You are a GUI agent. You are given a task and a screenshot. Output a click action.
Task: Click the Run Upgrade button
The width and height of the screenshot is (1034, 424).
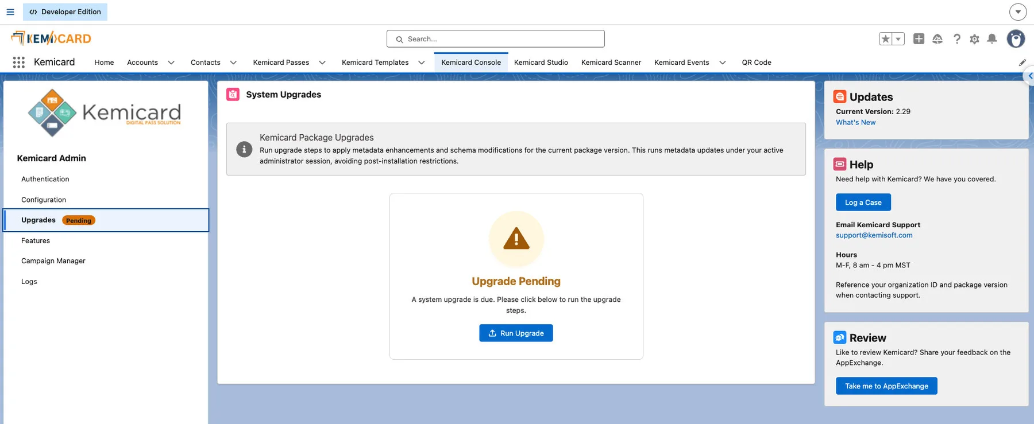point(516,333)
